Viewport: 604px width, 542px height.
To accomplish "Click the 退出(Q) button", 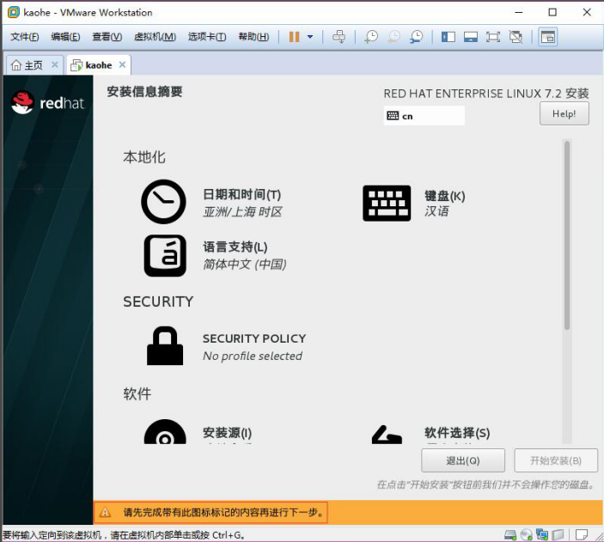I will pos(463,460).
